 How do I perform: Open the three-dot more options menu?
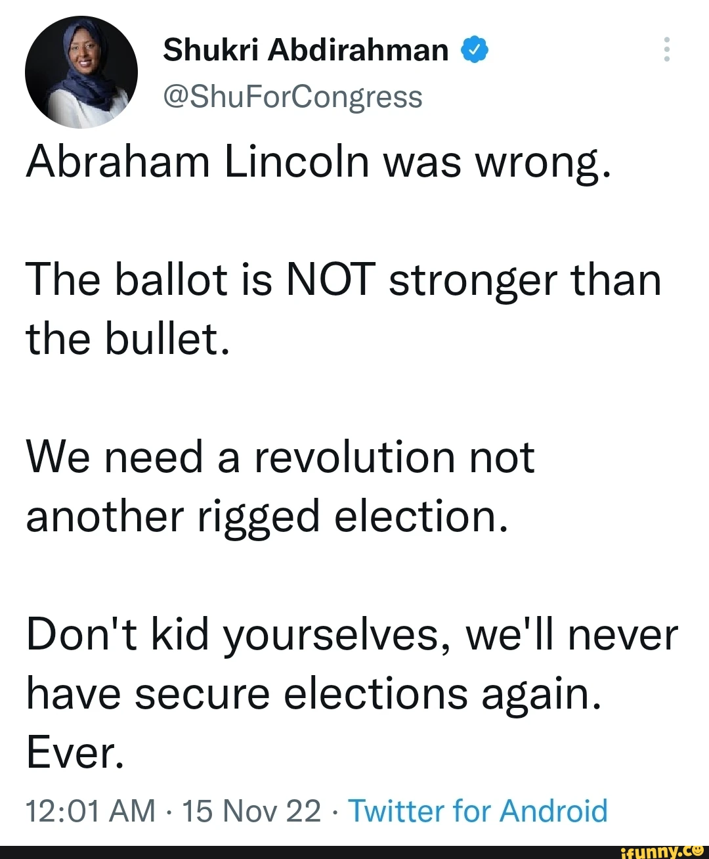(x=666, y=50)
